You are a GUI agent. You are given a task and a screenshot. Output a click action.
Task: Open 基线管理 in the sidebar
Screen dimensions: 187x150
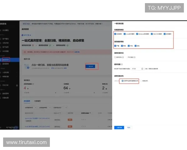click(6, 64)
